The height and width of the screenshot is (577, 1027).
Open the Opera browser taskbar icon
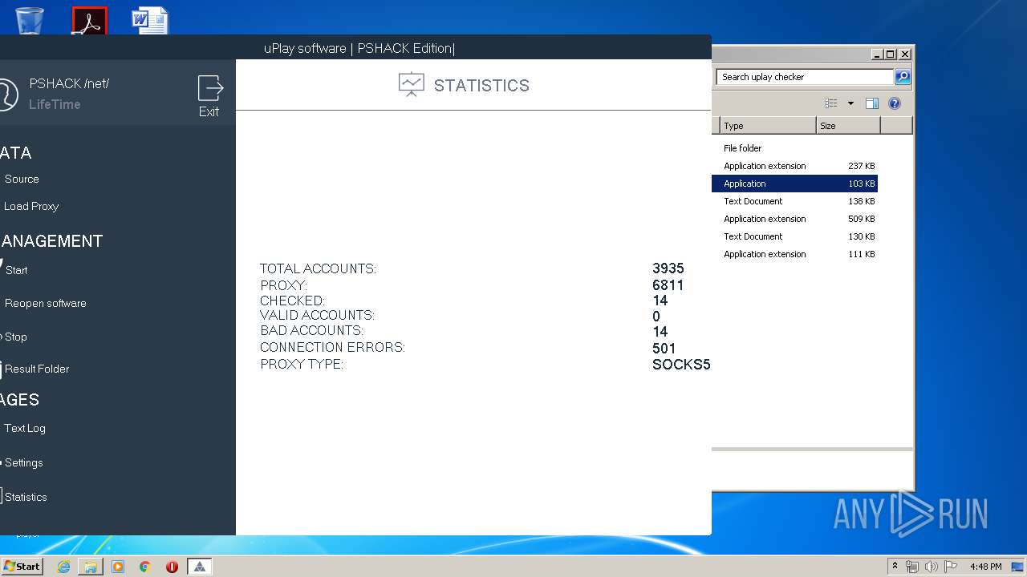pyautogui.click(x=172, y=567)
